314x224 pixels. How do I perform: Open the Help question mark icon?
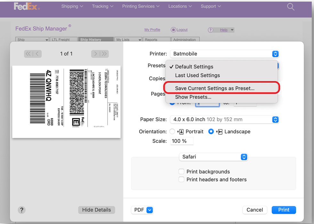(210, 30)
